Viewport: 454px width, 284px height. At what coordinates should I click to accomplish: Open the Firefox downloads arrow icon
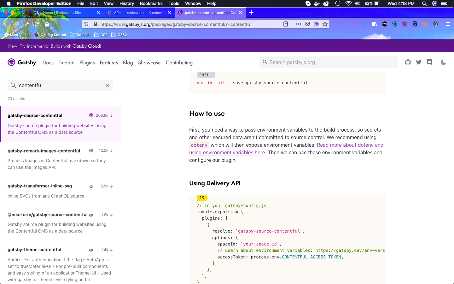(364, 24)
